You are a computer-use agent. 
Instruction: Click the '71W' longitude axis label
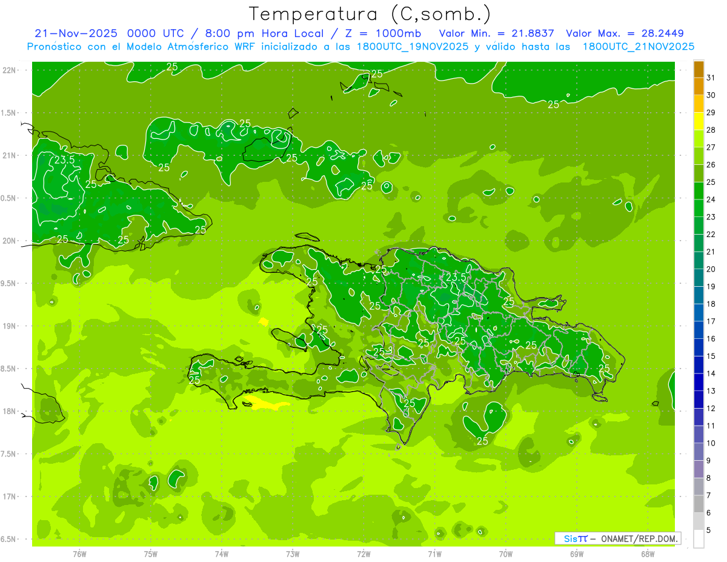click(434, 554)
